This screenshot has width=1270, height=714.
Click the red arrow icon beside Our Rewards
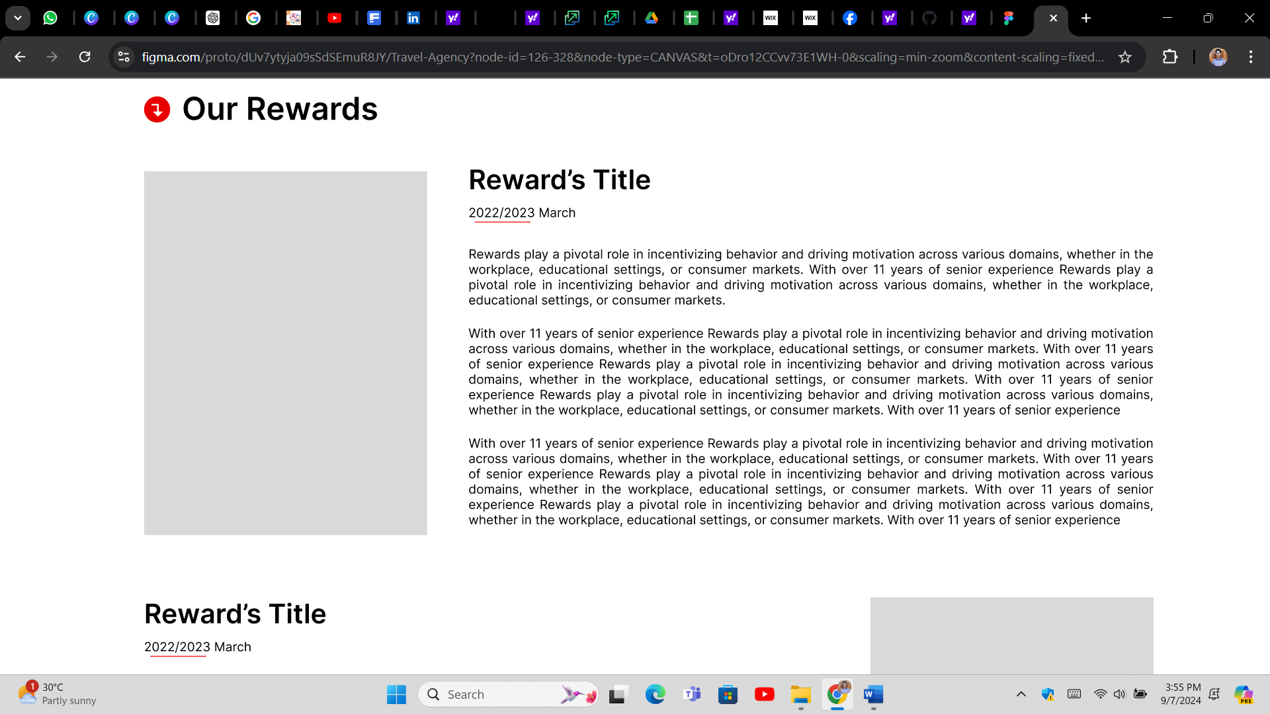click(x=157, y=110)
